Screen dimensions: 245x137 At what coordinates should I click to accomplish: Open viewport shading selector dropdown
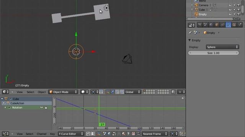coord(84,92)
